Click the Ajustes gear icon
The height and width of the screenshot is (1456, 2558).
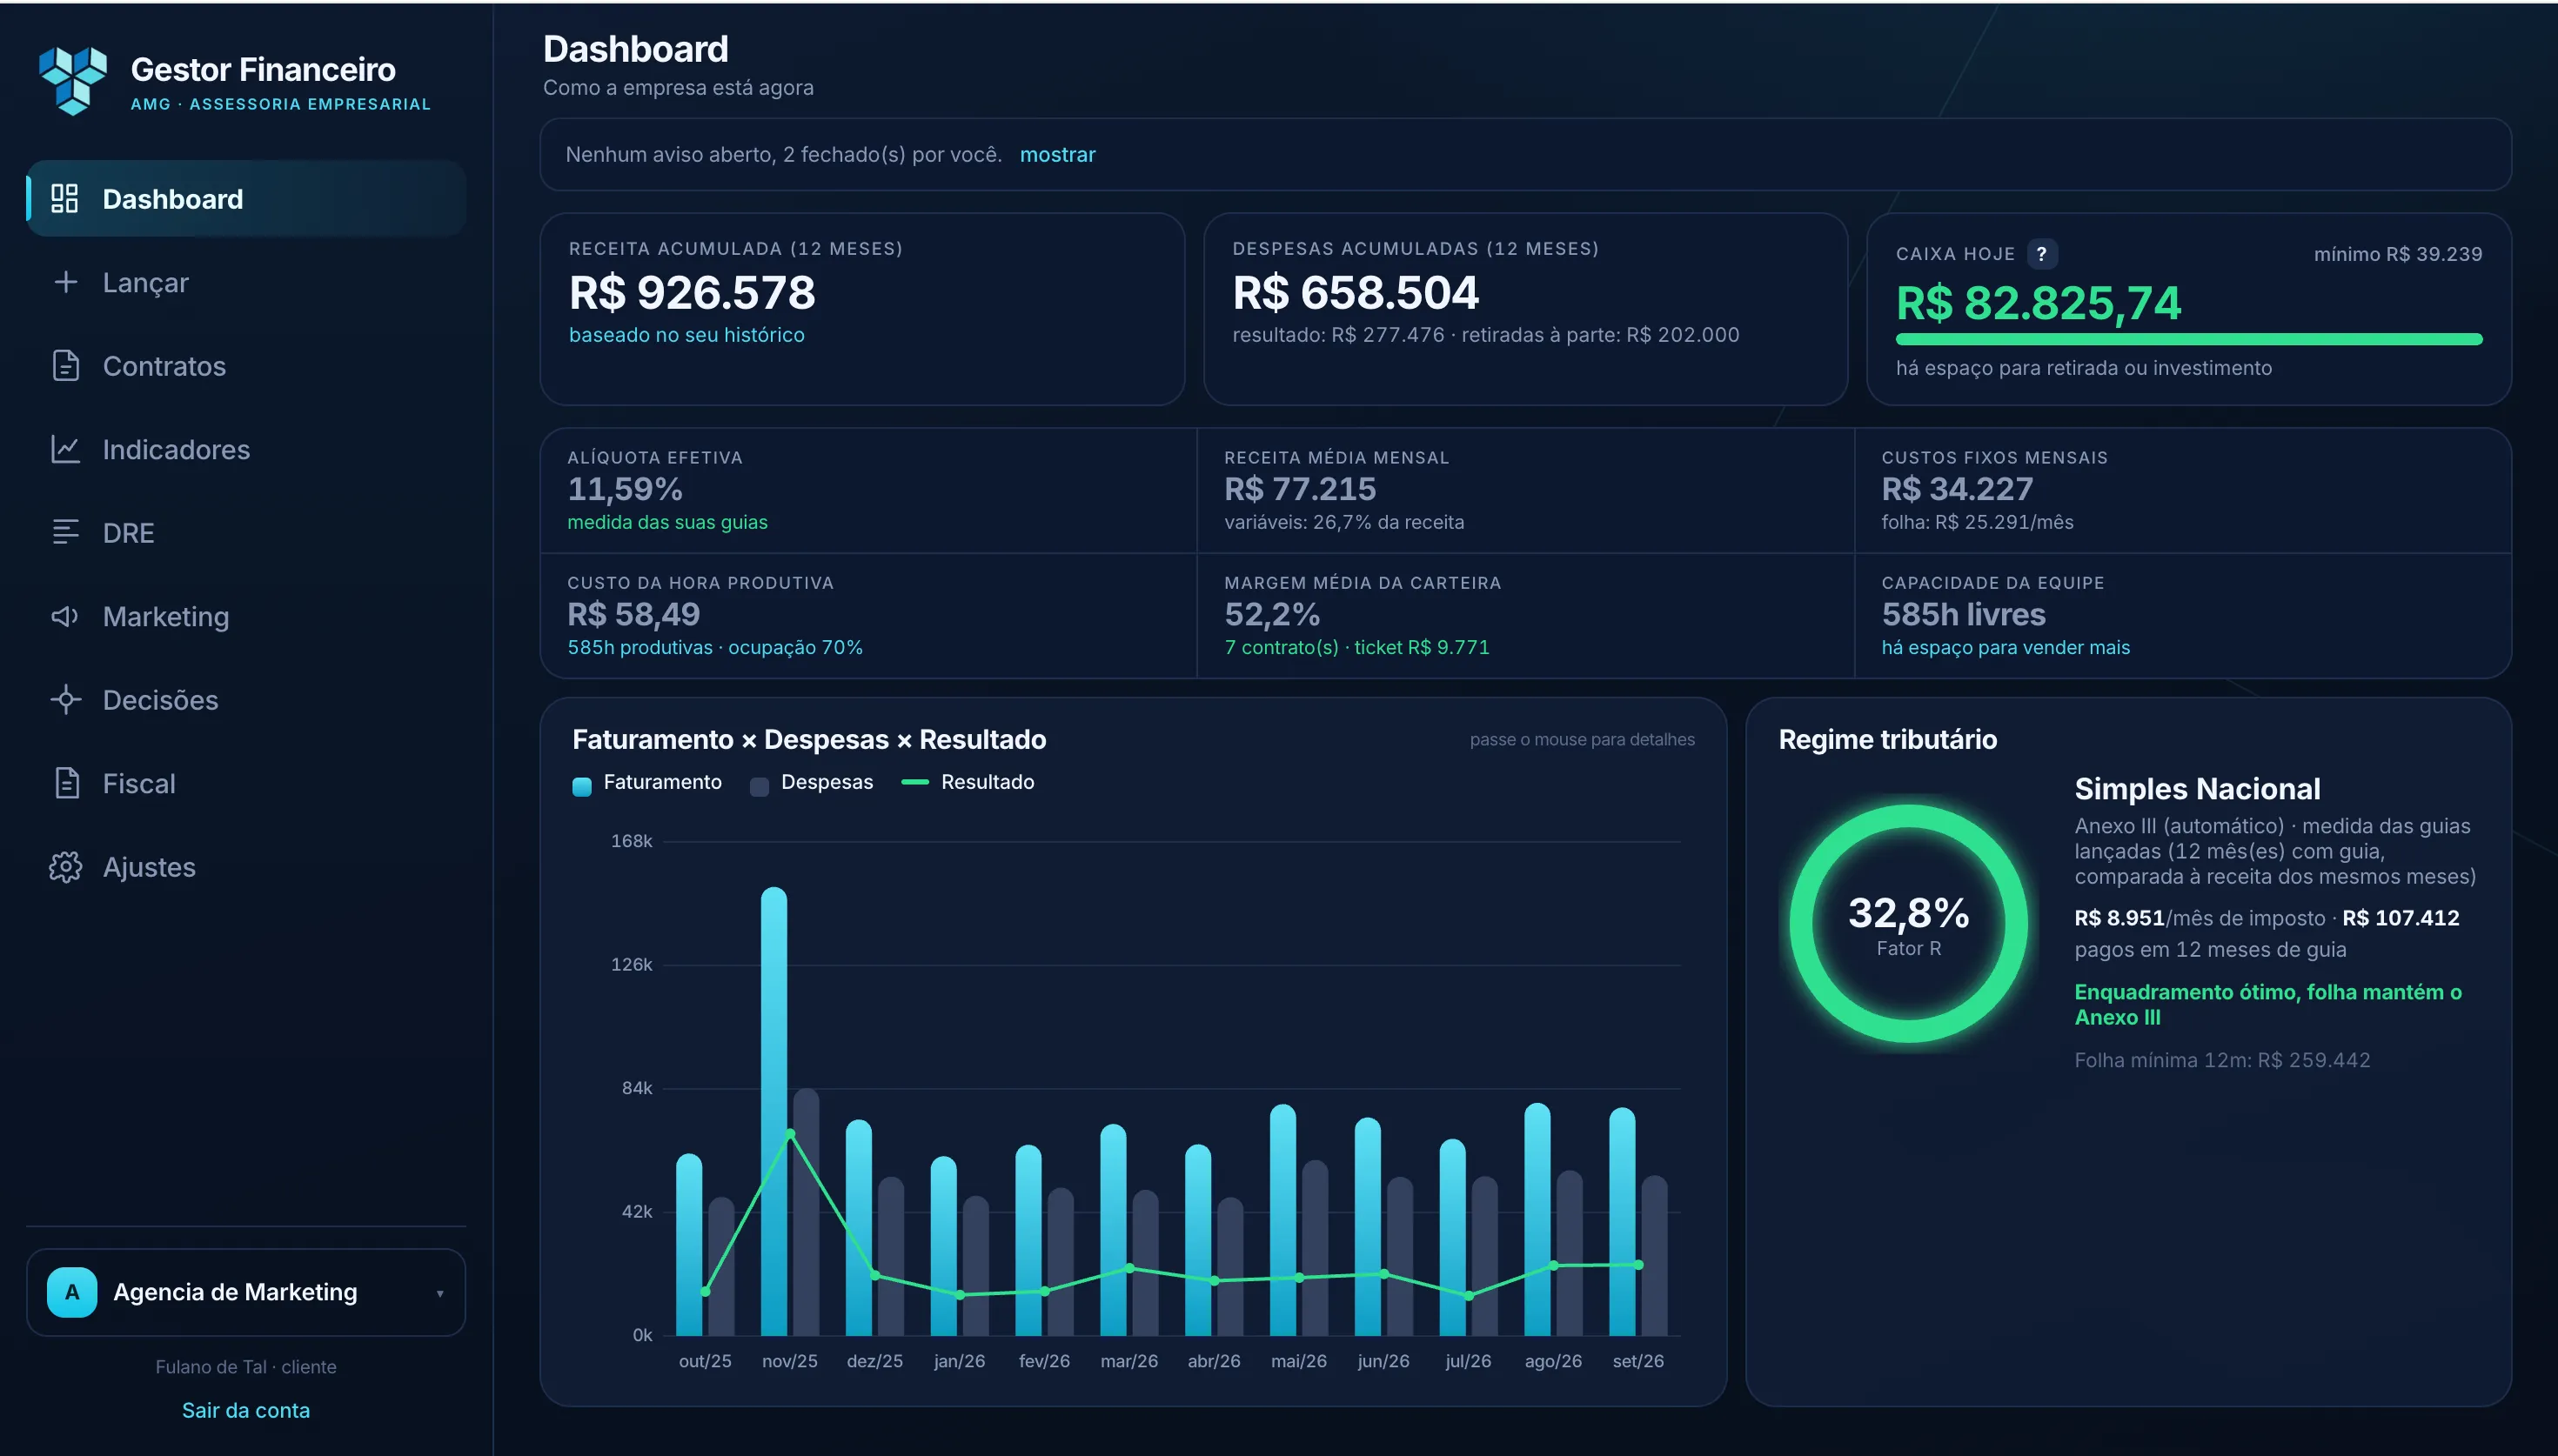(x=65, y=867)
